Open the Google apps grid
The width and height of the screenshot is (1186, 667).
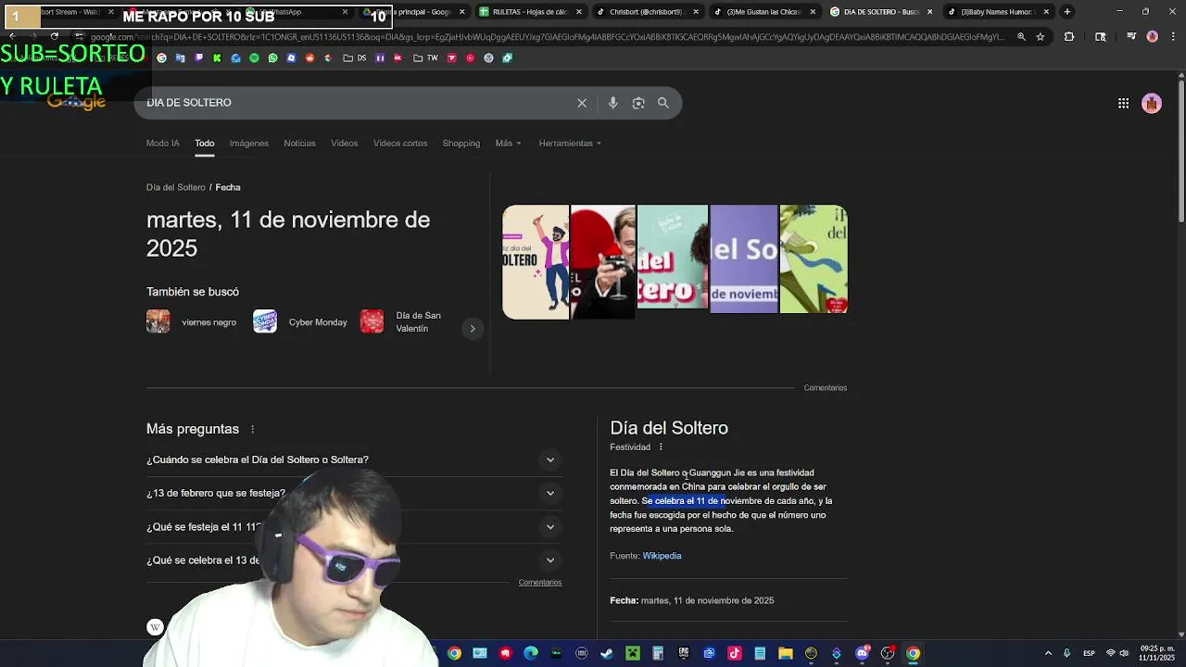click(x=1123, y=104)
